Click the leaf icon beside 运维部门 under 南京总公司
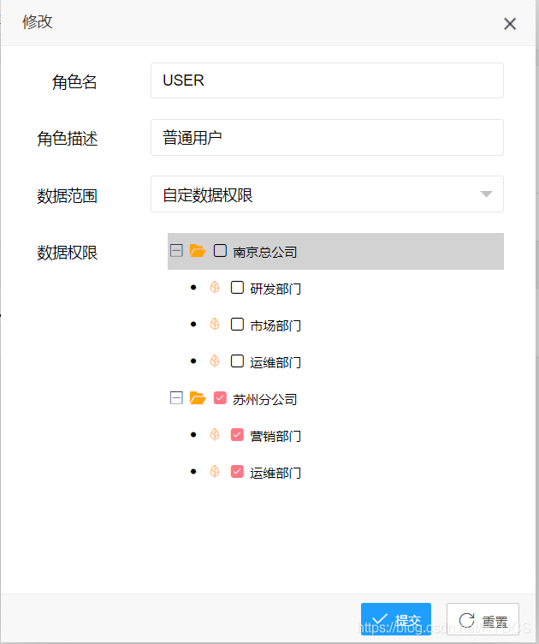539x644 pixels. (215, 361)
